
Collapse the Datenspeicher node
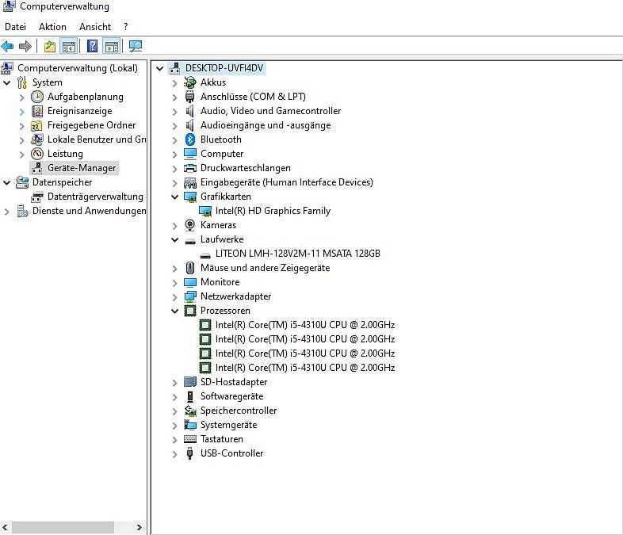(7, 183)
